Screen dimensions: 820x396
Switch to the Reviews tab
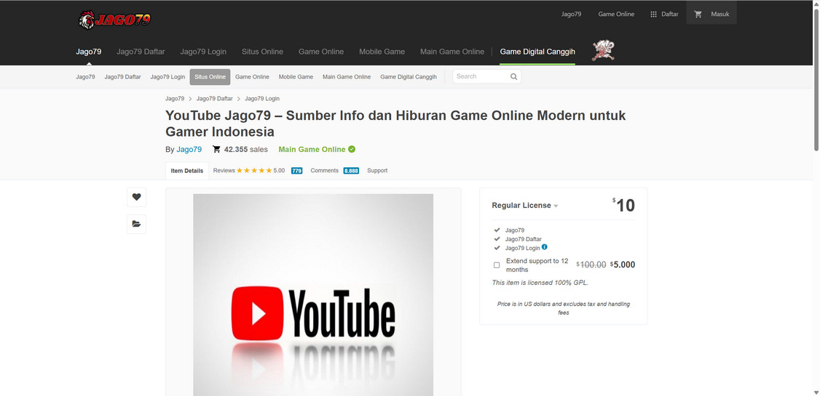pyautogui.click(x=224, y=171)
